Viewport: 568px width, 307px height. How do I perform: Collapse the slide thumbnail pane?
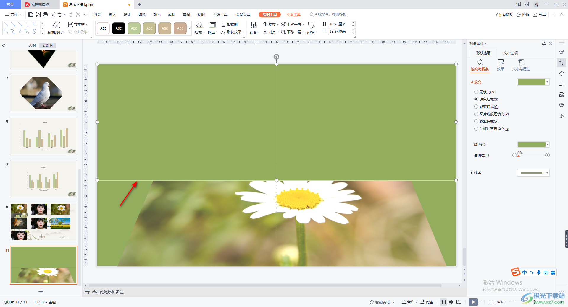point(4,45)
